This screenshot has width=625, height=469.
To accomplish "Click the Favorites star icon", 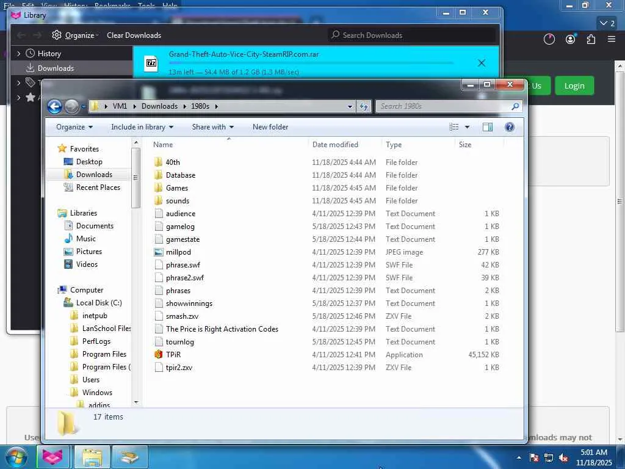I will [62, 148].
